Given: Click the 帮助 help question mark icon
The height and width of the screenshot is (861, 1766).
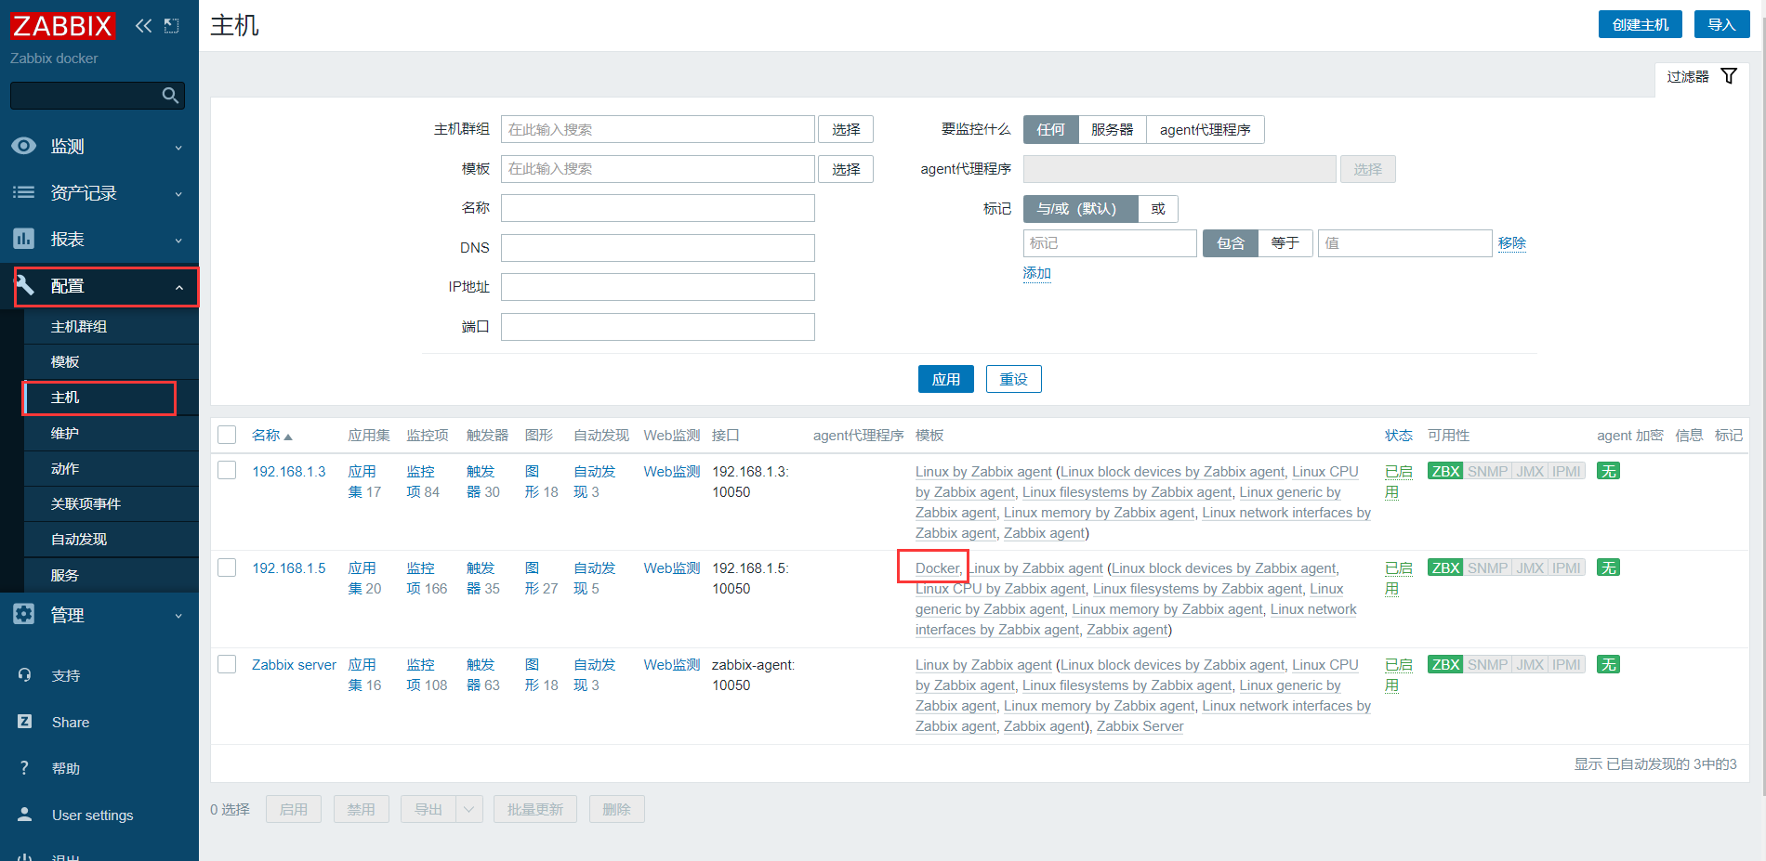Looking at the screenshot, I should point(23,768).
